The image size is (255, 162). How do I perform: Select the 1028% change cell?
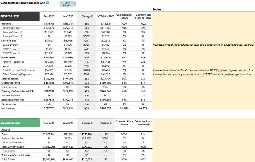click(x=87, y=70)
